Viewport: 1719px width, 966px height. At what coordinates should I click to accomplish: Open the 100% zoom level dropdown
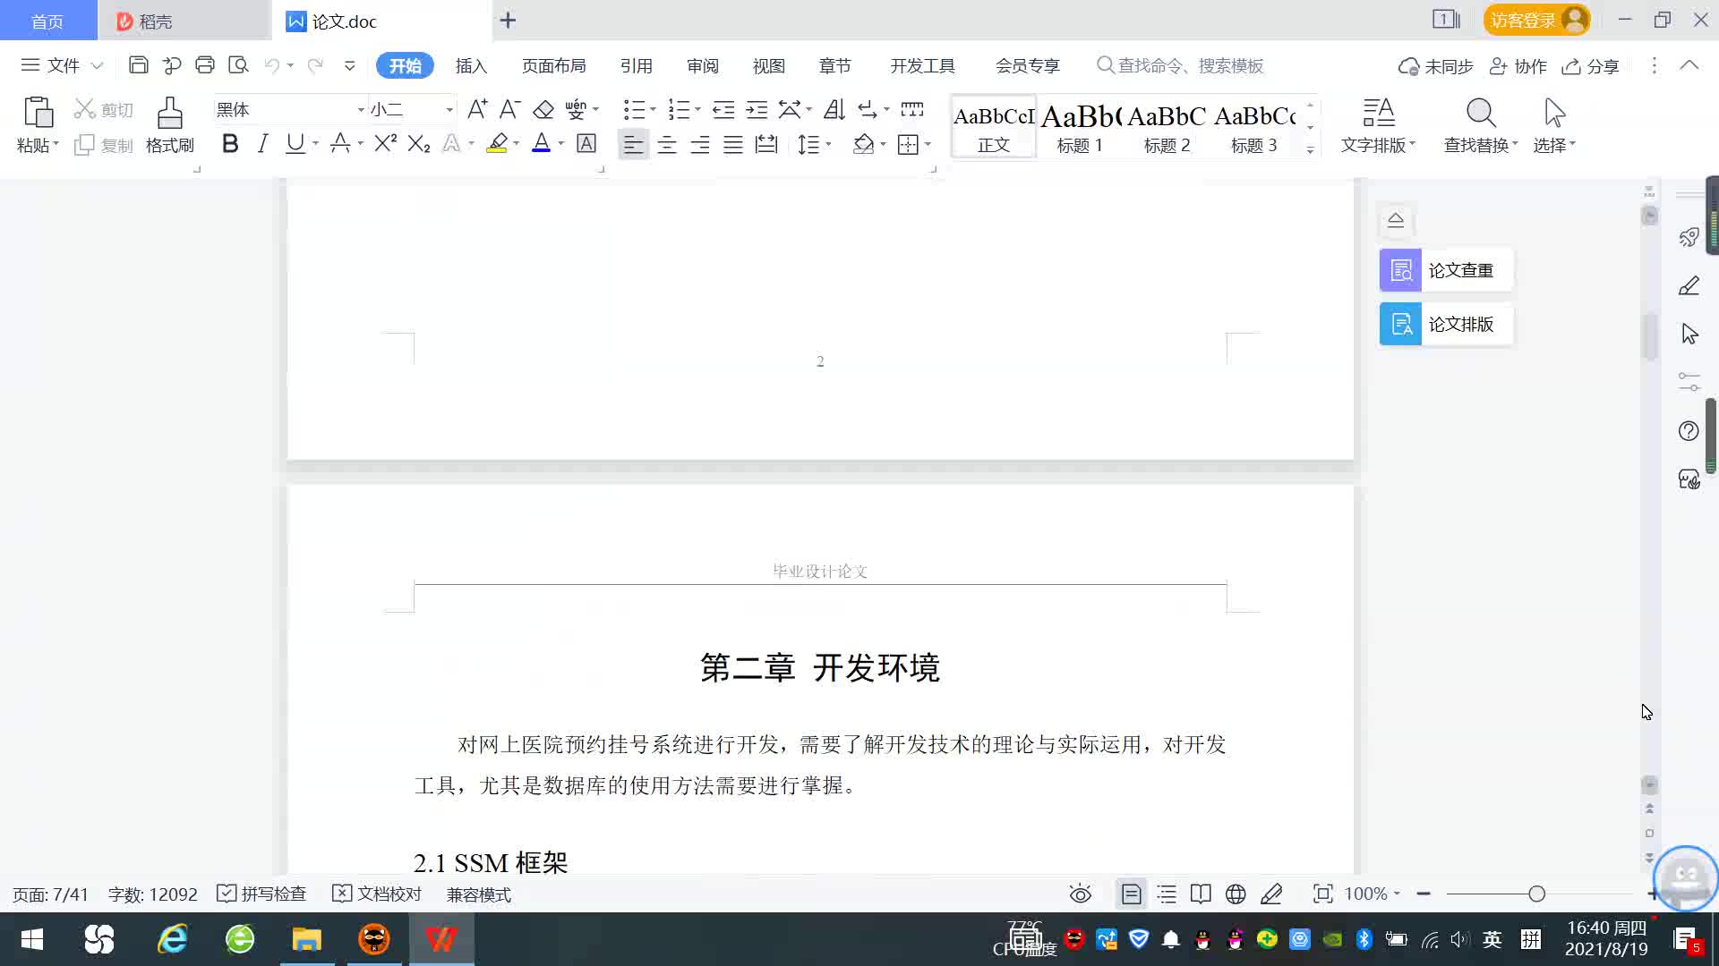point(1373,894)
